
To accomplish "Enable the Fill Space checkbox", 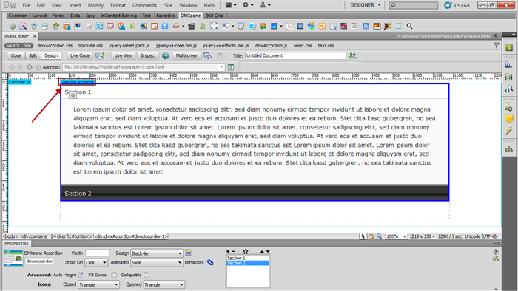I will 114,275.
